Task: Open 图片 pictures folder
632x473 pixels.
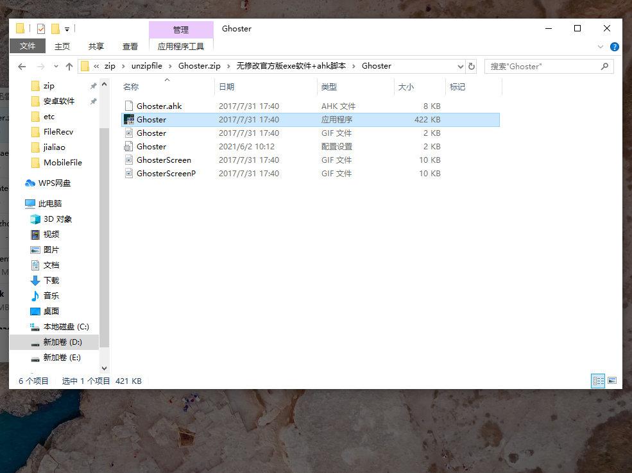Action: 51,249
